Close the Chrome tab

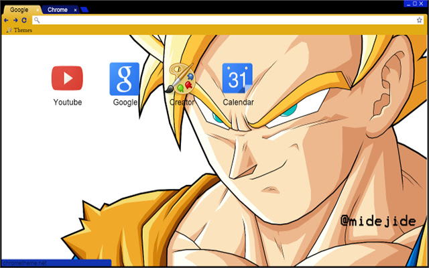pyautogui.click(x=76, y=10)
